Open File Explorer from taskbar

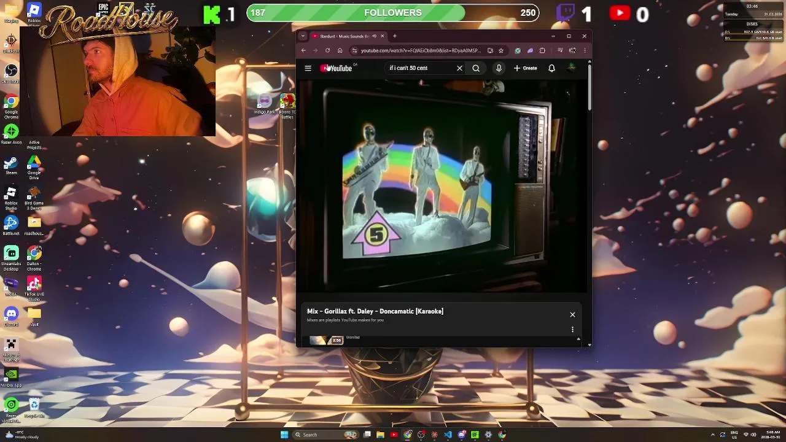380,435
